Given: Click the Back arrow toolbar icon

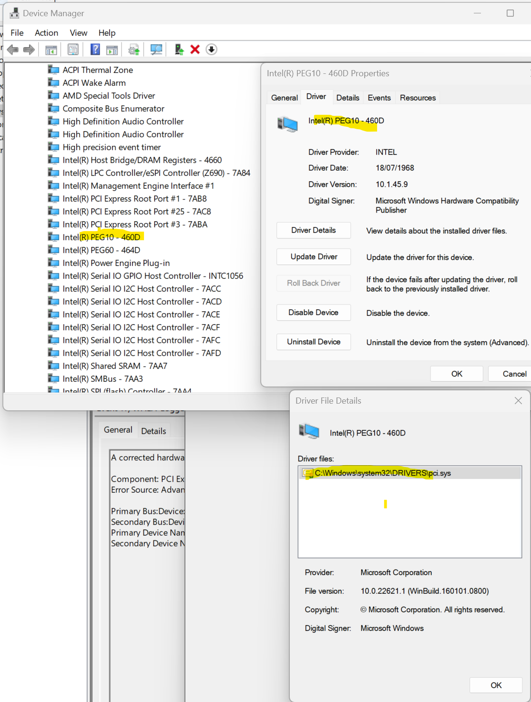Looking at the screenshot, I should 13,50.
